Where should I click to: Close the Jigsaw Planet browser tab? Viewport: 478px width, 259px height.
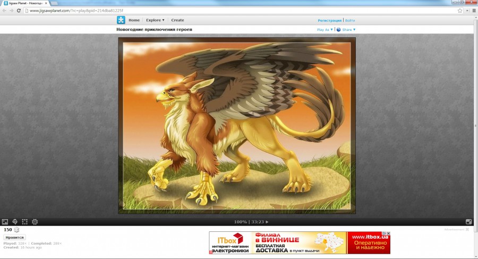(x=46, y=3)
